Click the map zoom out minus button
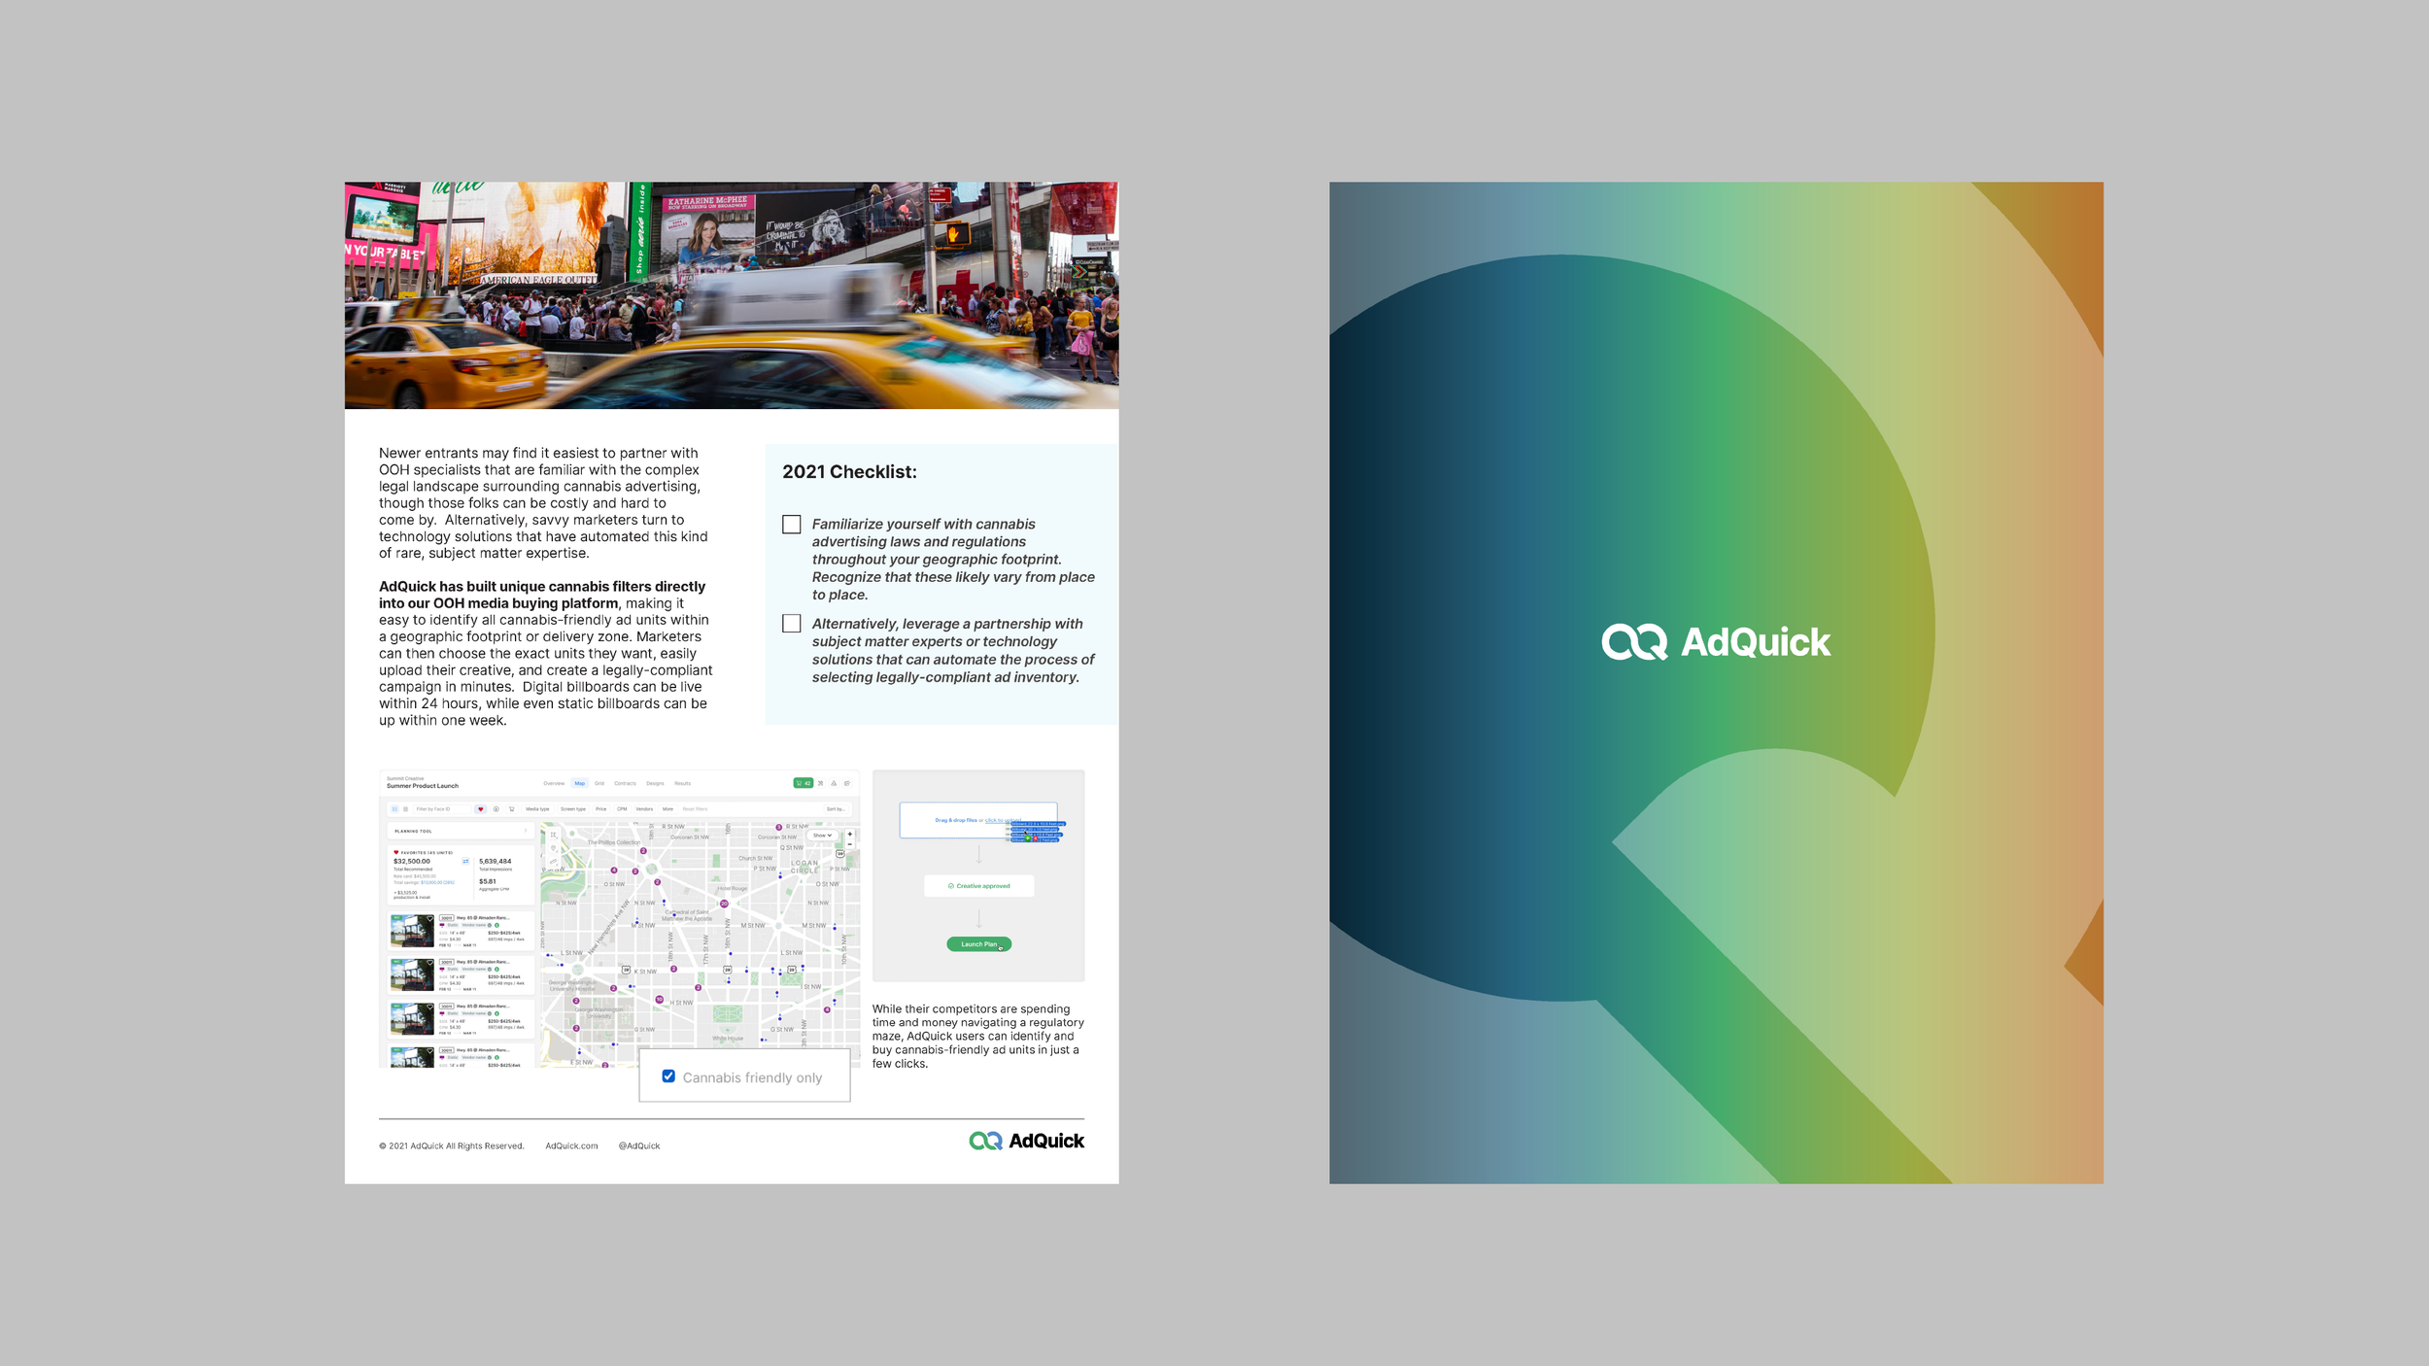The height and width of the screenshot is (1366, 2429). (850, 843)
